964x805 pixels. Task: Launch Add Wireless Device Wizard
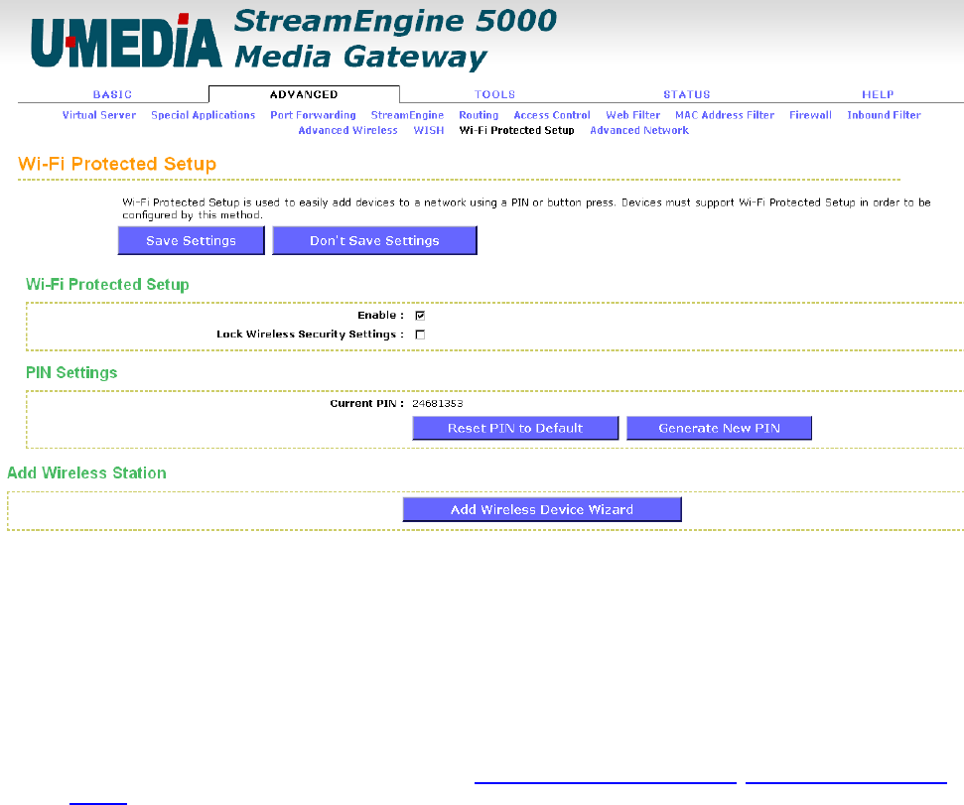(542, 509)
